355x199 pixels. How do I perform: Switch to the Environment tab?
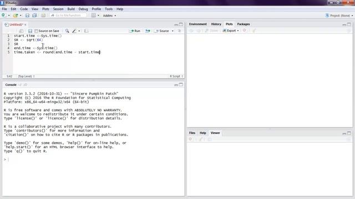[198, 24]
